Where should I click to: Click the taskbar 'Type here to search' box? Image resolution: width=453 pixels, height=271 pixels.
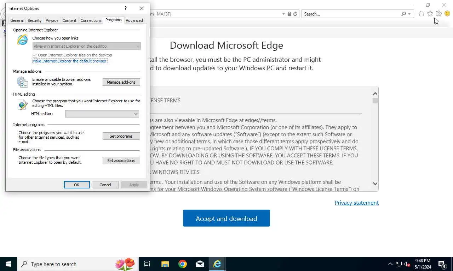point(78,264)
